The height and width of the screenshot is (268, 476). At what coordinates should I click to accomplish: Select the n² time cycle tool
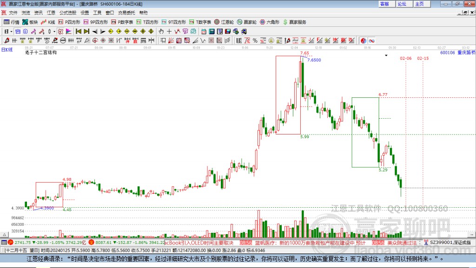79,40
